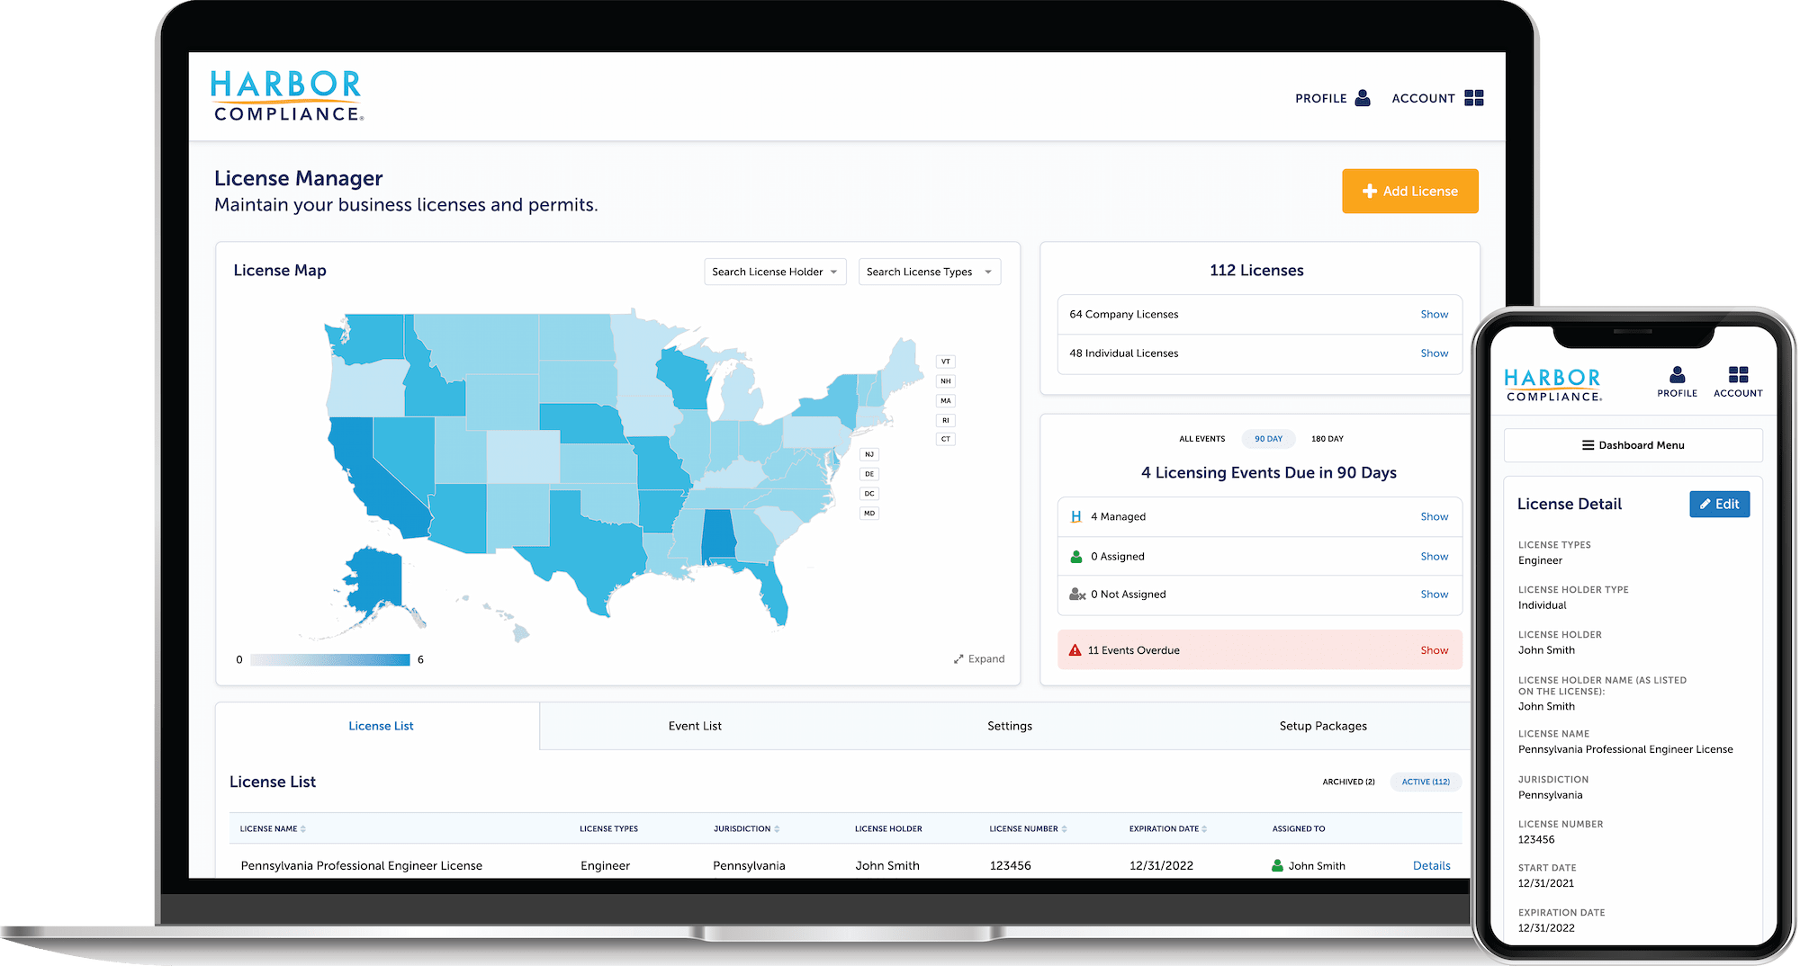
Task: Open the Search License Holder dropdown
Action: click(774, 272)
